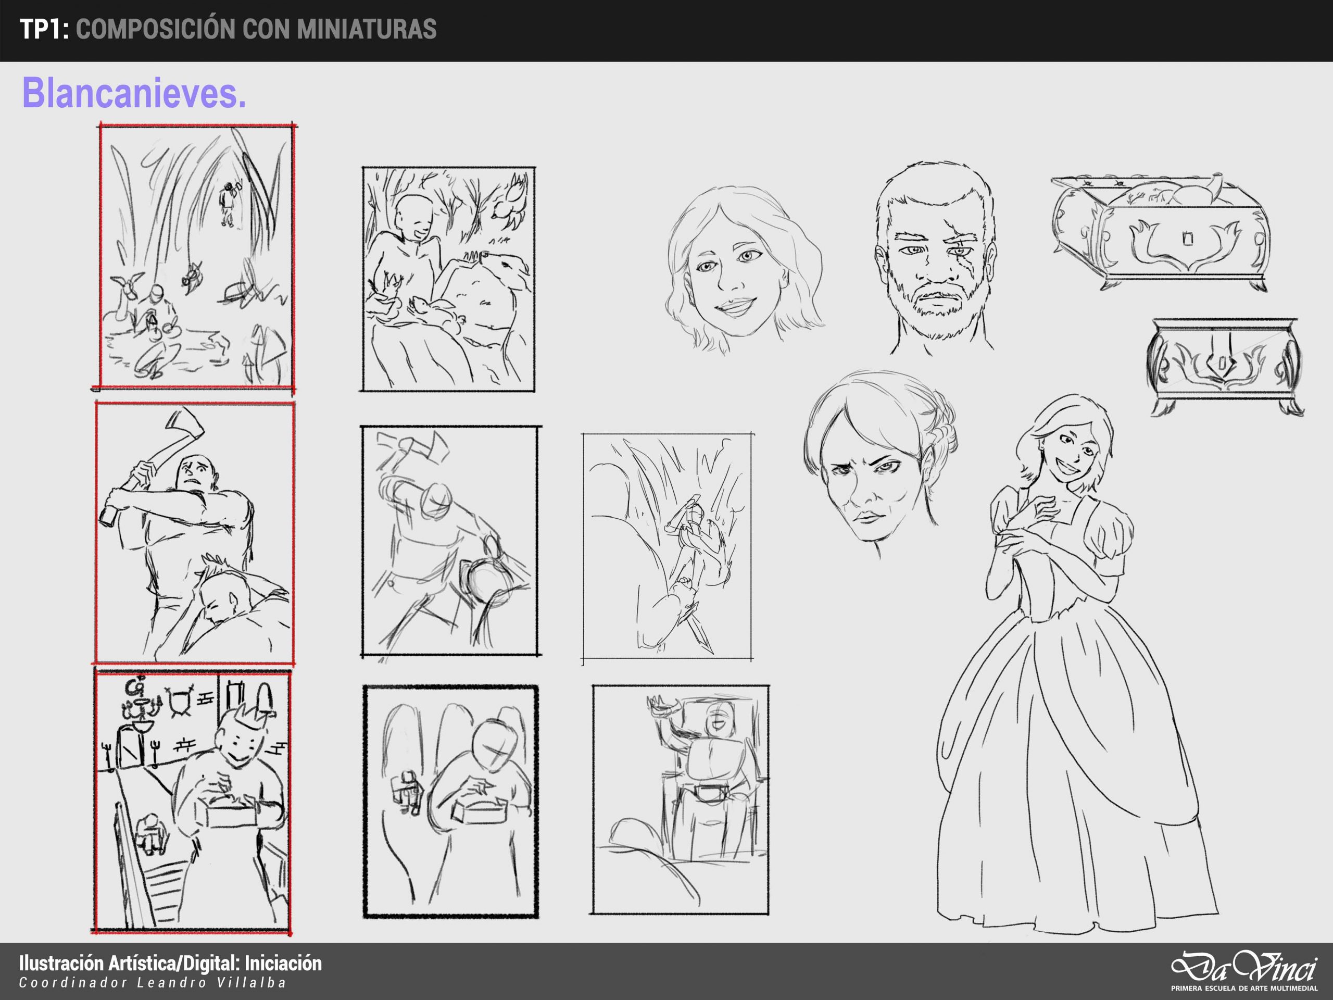Select the throne room sketch thumbnail
The width and height of the screenshot is (1333, 1000).
click(681, 800)
